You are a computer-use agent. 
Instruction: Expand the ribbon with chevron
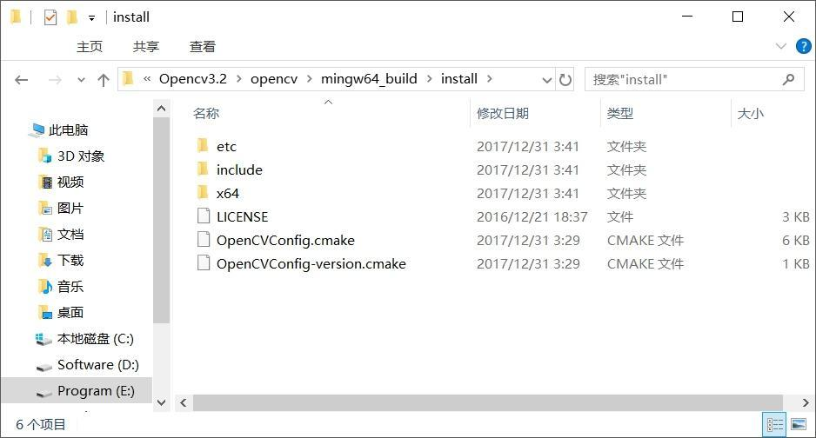point(780,46)
